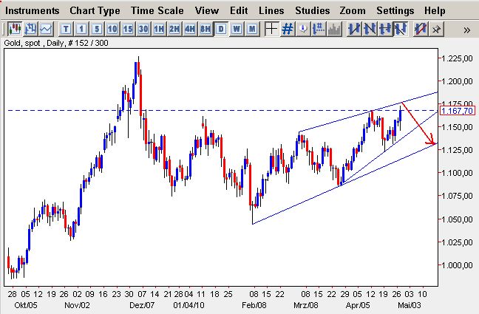Select the falling trend line tool
Image resolution: width=479 pixels, height=314 pixels.
pos(370,30)
